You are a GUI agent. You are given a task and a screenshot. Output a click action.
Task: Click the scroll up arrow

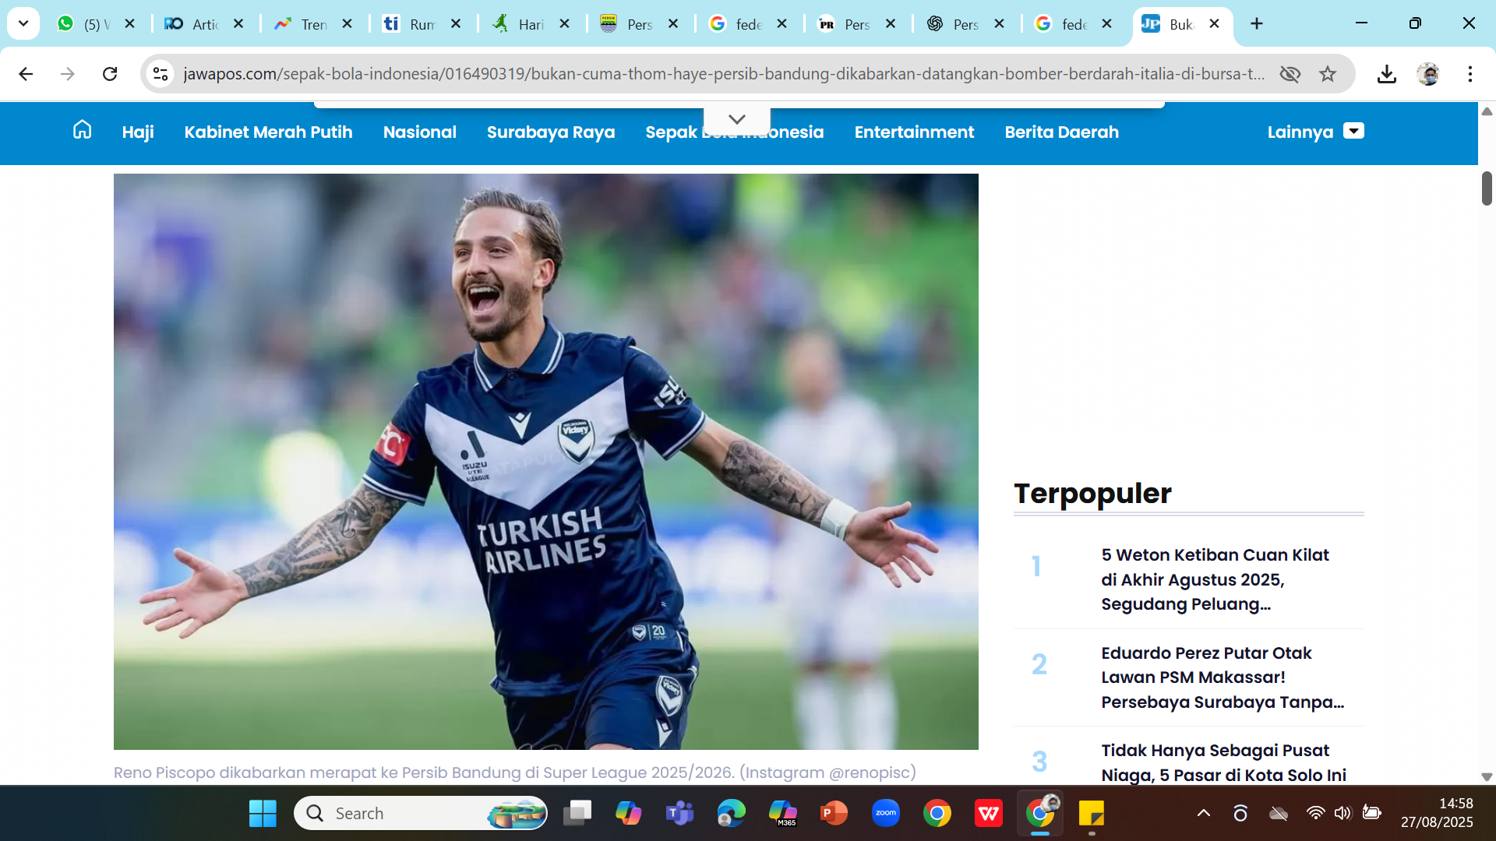point(1487,111)
